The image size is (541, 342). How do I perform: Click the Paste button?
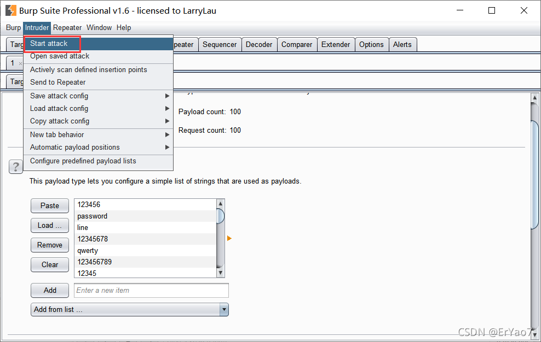tap(50, 206)
